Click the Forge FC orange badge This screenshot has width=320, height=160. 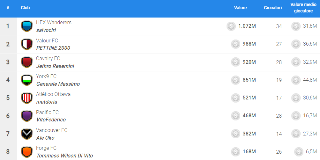pyautogui.click(x=27, y=152)
